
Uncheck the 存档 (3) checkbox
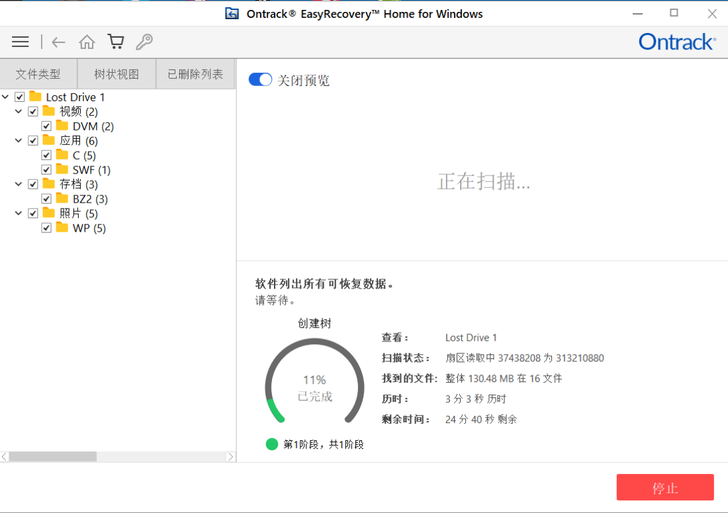click(x=33, y=184)
